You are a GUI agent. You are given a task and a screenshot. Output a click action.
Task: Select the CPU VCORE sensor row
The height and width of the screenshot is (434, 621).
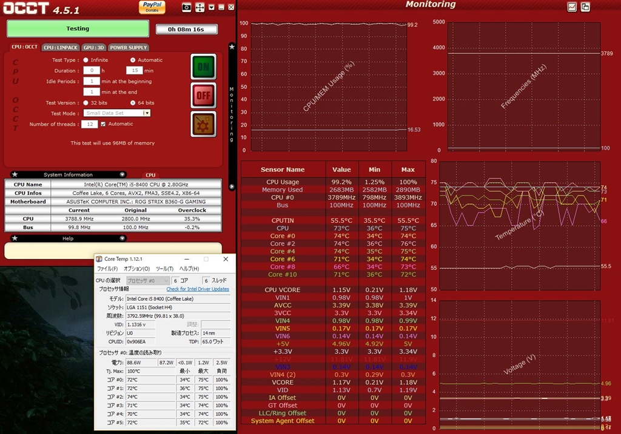333,290
